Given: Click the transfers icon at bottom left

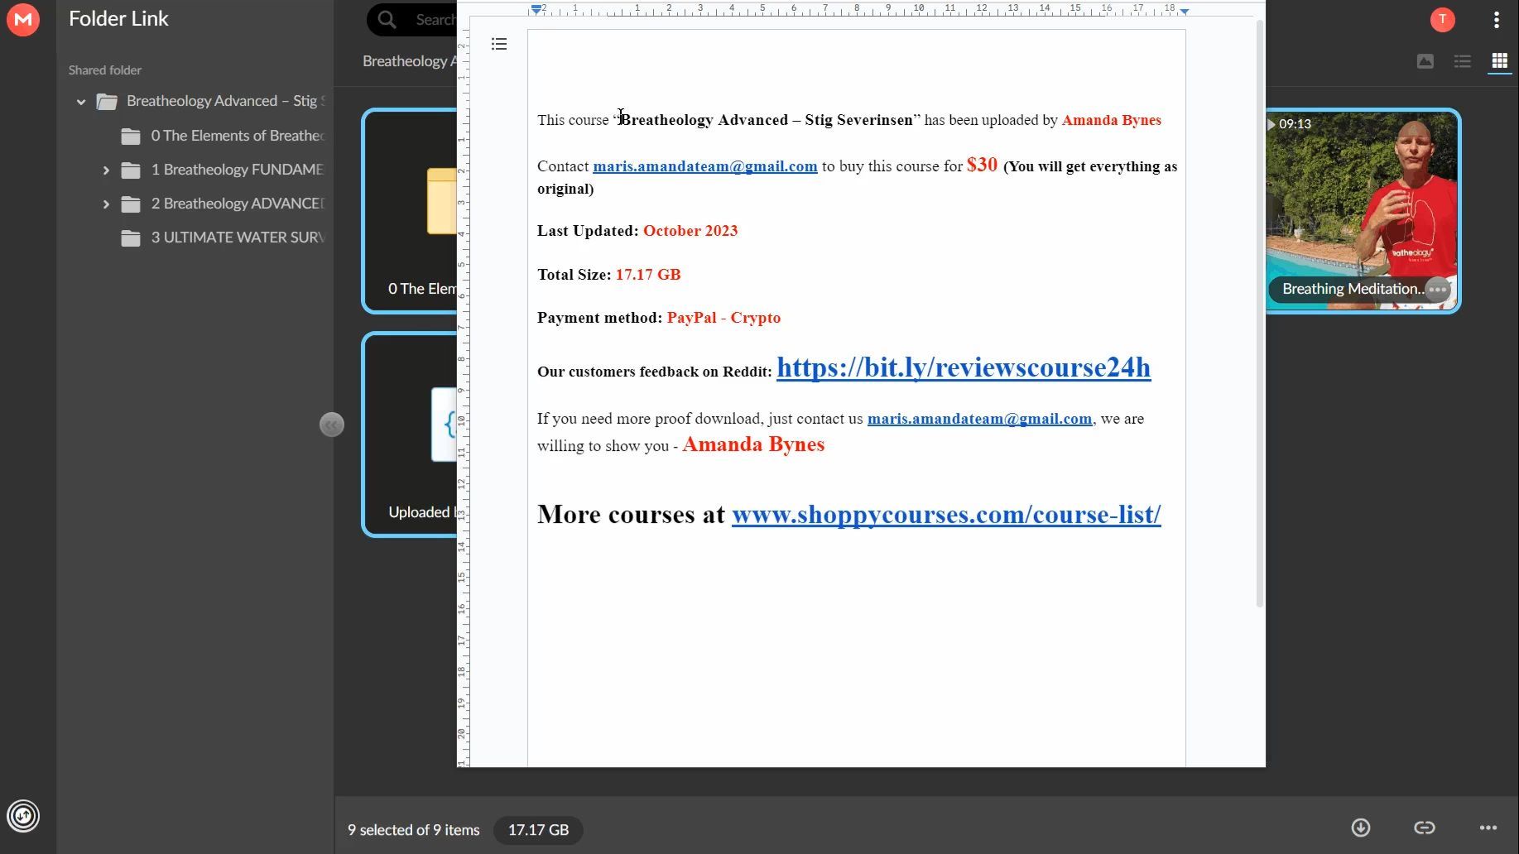Looking at the screenshot, I should click(x=23, y=816).
